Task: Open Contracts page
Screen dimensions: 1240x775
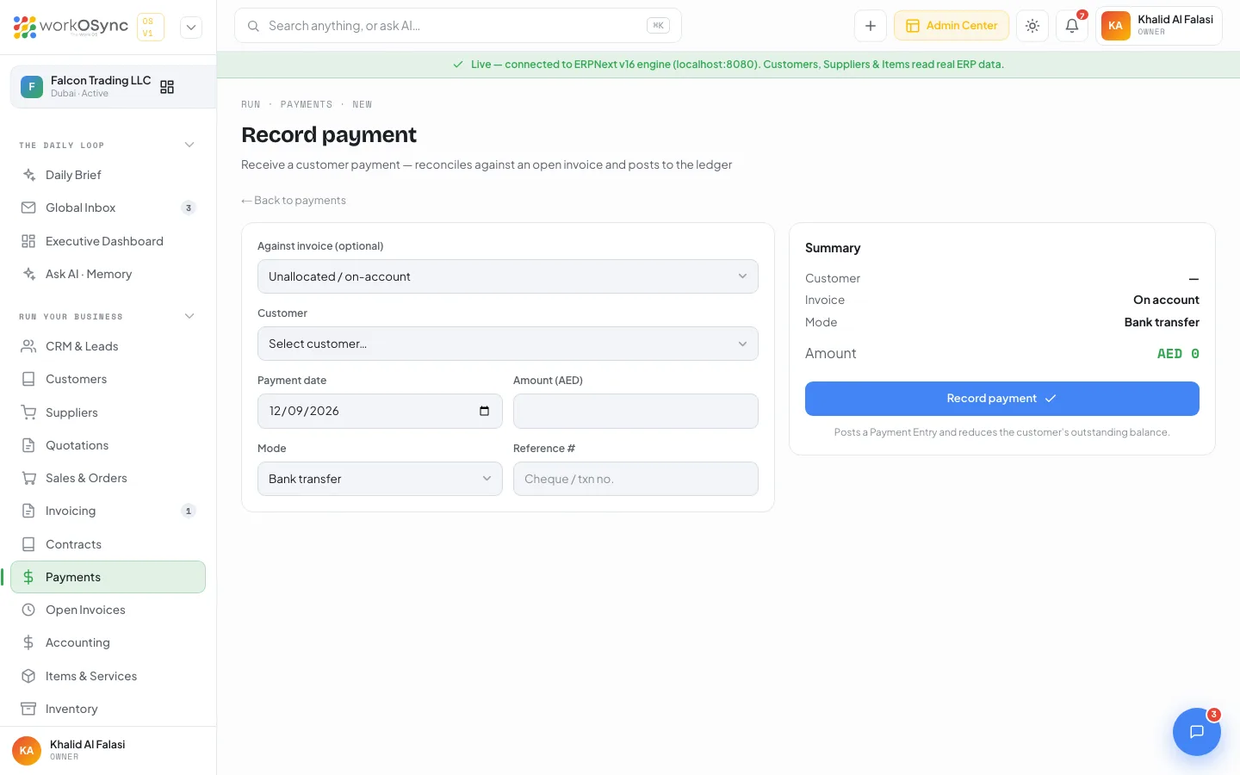Action: point(108,544)
